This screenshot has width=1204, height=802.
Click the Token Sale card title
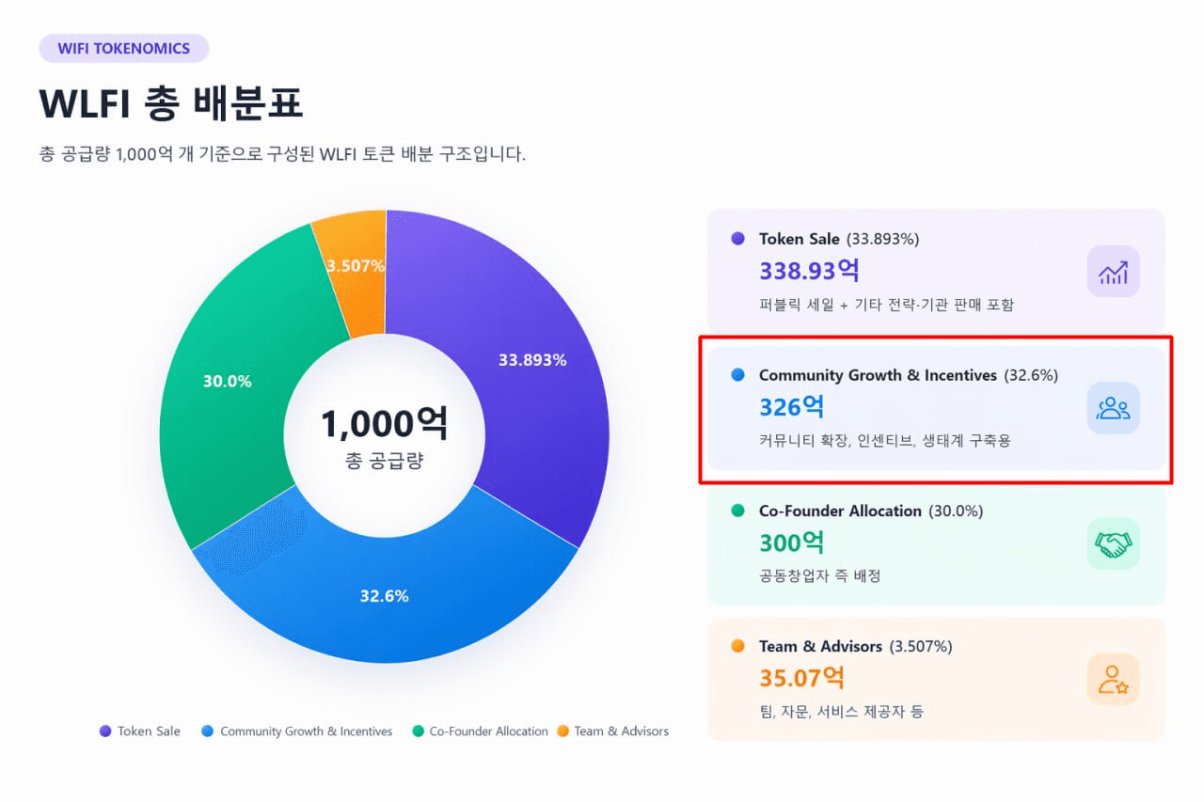click(x=800, y=239)
